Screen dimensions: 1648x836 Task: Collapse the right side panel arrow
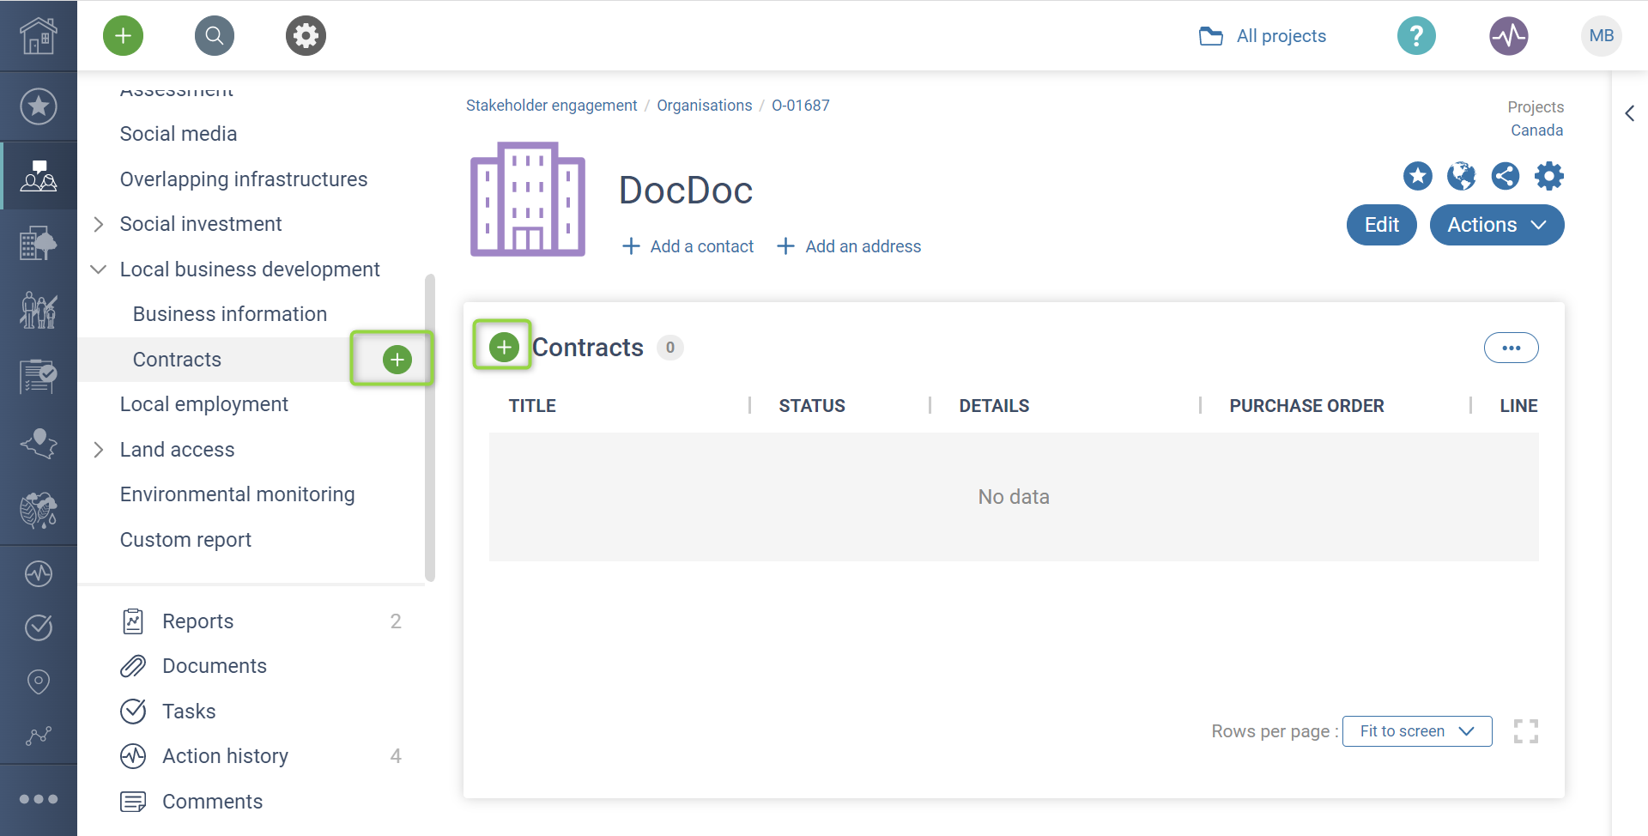point(1629,113)
